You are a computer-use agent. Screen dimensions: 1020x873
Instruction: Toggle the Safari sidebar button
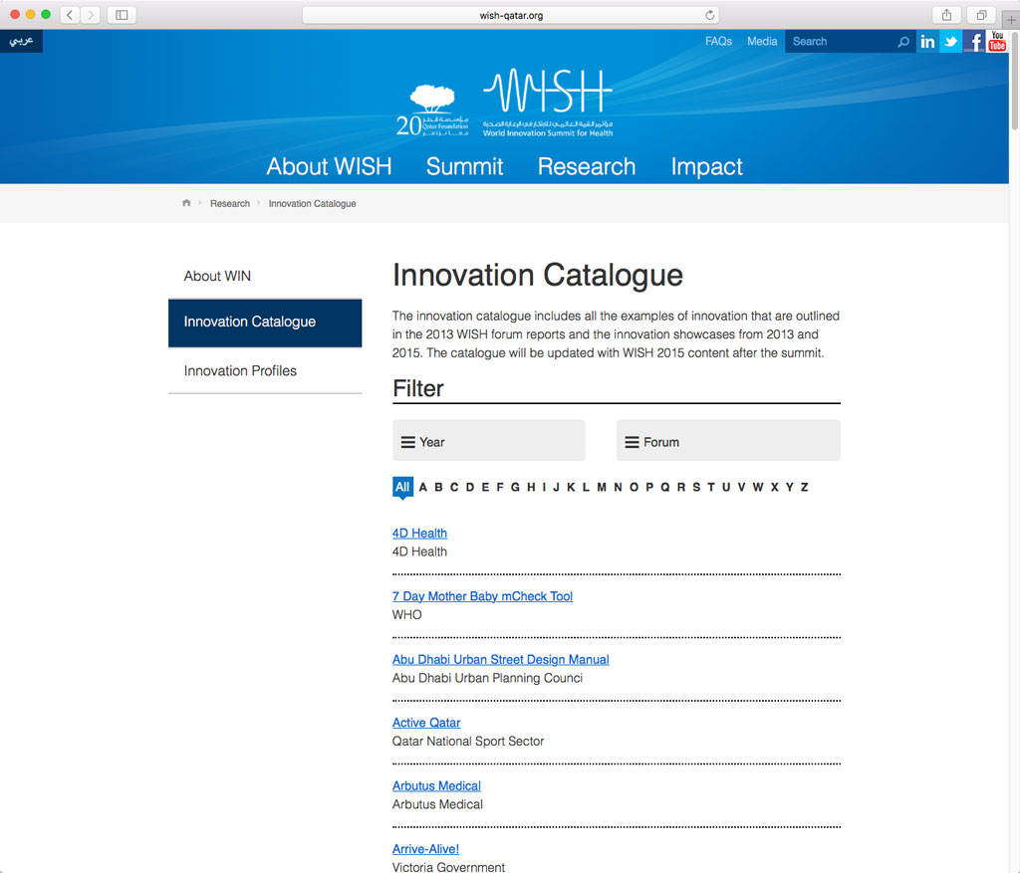coord(122,14)
